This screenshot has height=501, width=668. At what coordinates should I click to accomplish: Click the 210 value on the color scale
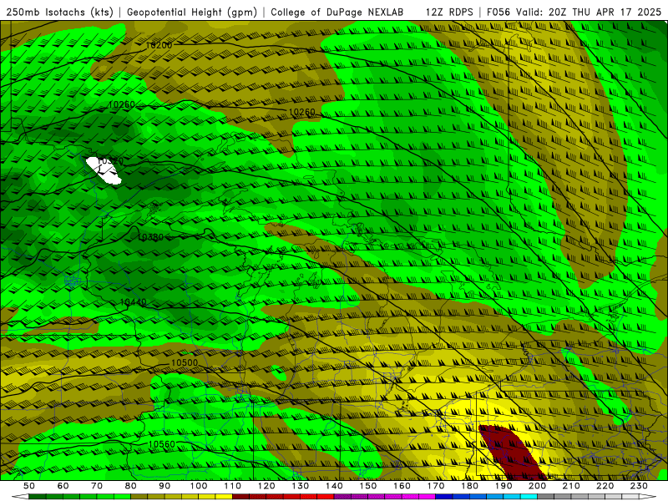click(x=571, y=486)
